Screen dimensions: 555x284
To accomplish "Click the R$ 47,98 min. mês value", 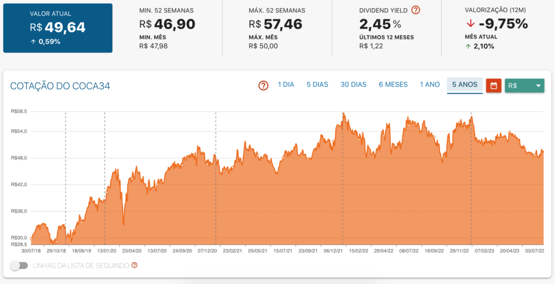I will click(153, 46).
